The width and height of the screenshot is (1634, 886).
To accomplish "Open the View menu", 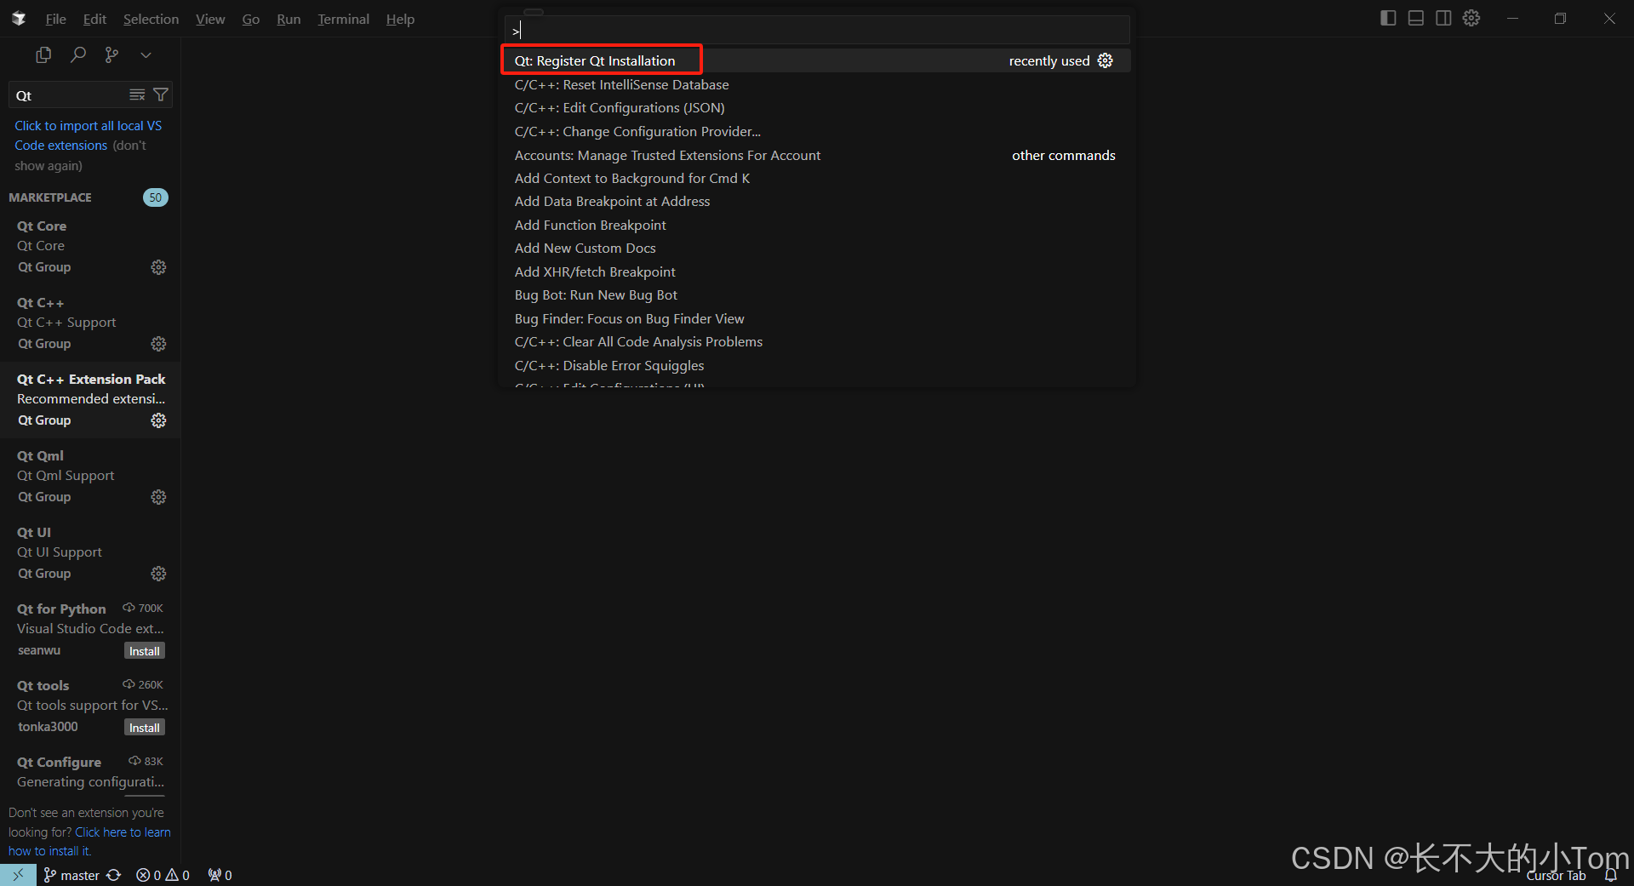I will tap(210, 19).
